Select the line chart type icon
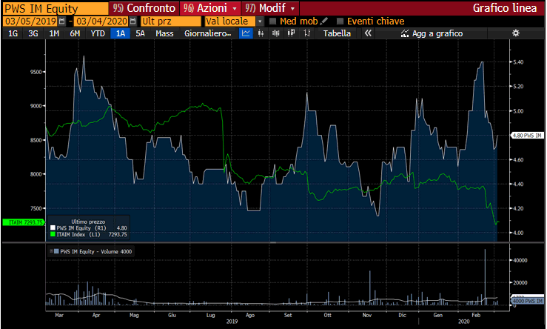Image resolution: width=547 pixels, height=329 pixels. pyautogui.click(x=246, y=33)
